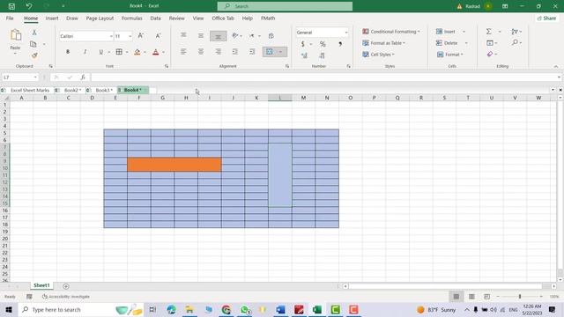Decrease cell indent

(x=235, y=52)
